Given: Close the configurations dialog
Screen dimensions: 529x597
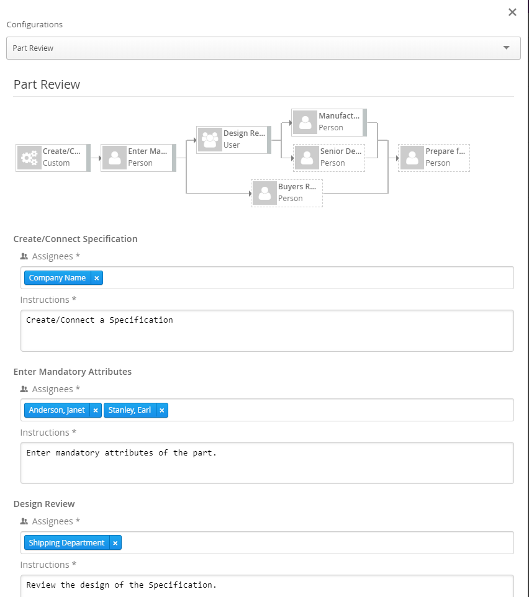Looking at the screenshot, I should [512, 12].
